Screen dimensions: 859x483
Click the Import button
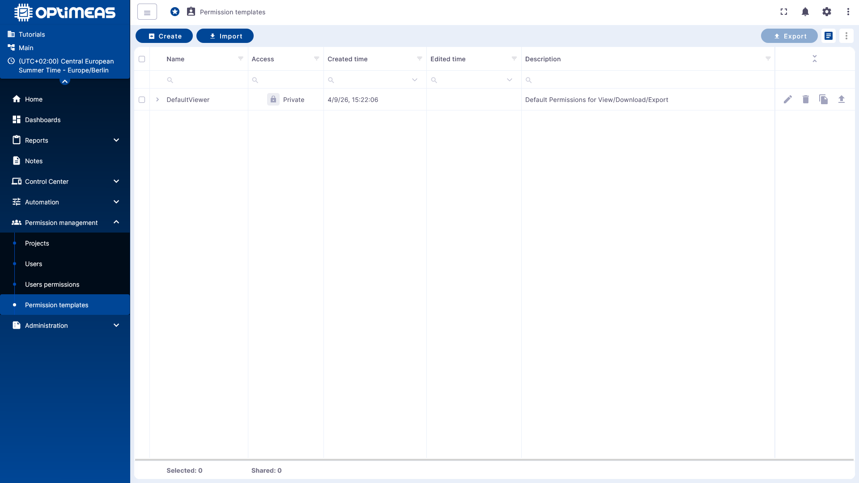pos(225,36)
